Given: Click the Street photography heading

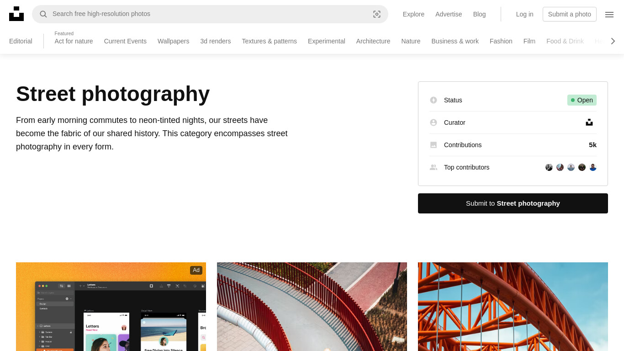Looking at the screenshot, I should pyautogui.click(x=113, y=94).
